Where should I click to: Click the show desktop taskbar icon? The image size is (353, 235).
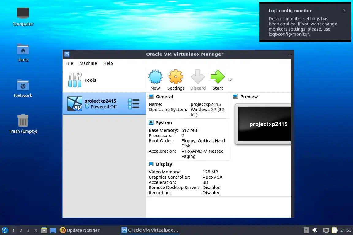[x=53, y=230]
